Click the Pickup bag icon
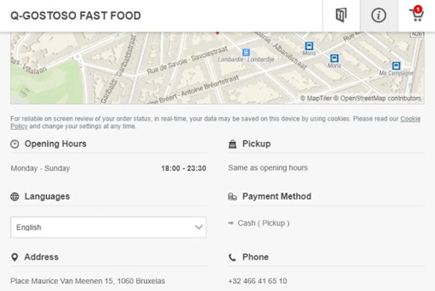Viewport: 435px width, 291px height. [232, 144]
